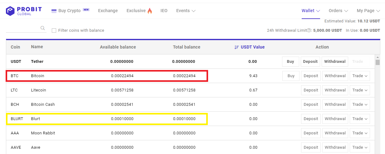This screenshot has height=154, width=385.
Task: Open the Wallet dropdown menu
Action: tap(311, 11)
